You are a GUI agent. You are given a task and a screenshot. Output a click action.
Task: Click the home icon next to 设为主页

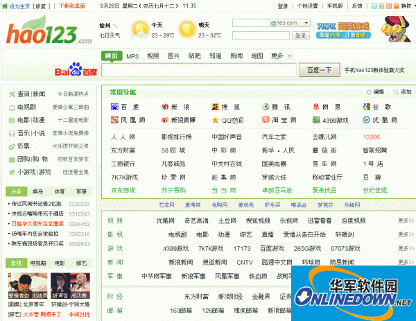[5, 6]
